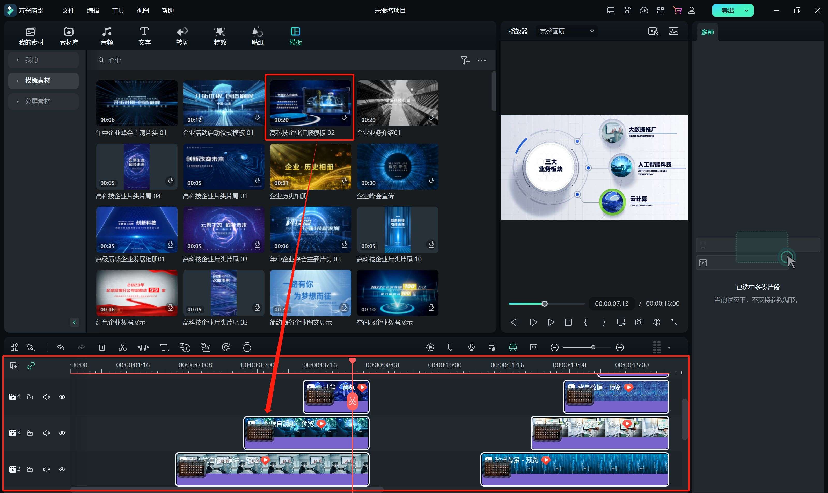
Task: Toggle the lock on track 2
Action: click(x=30, y=469)
